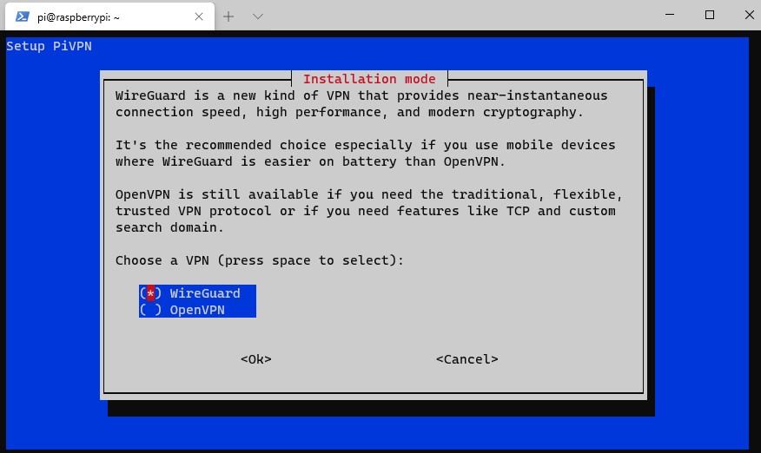Viewport: 761px width, 453px height.
Task: Click 'Choose a VPN (press space to select):' text
Action: point(260,260)
